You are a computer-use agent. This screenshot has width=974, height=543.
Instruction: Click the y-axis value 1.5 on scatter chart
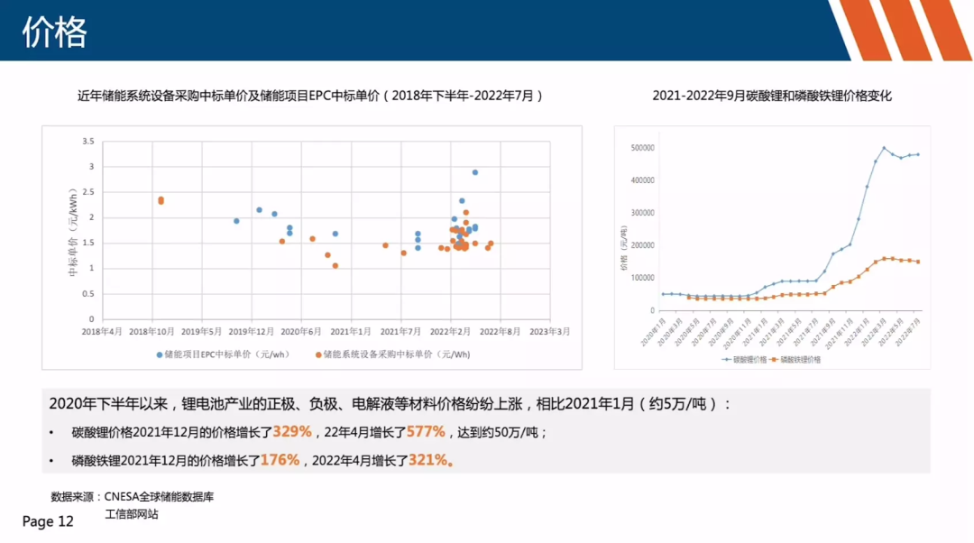(88, 243)
